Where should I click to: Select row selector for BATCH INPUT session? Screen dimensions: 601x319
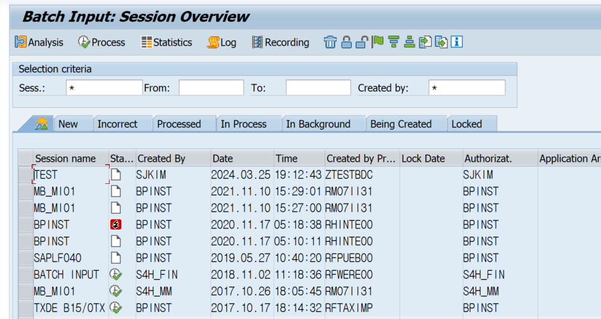[x=26, y=275]
